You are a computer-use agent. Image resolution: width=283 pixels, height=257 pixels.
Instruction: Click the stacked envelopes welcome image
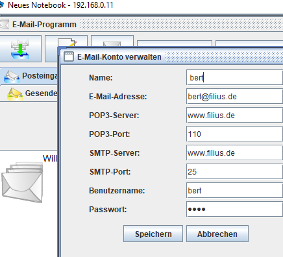[x=22, y=182]
